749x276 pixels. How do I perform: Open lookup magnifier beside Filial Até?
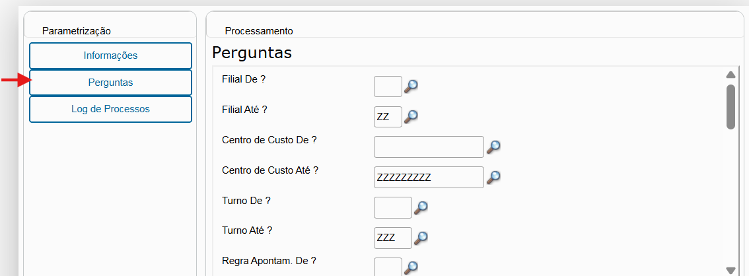[x=411, y=116]
